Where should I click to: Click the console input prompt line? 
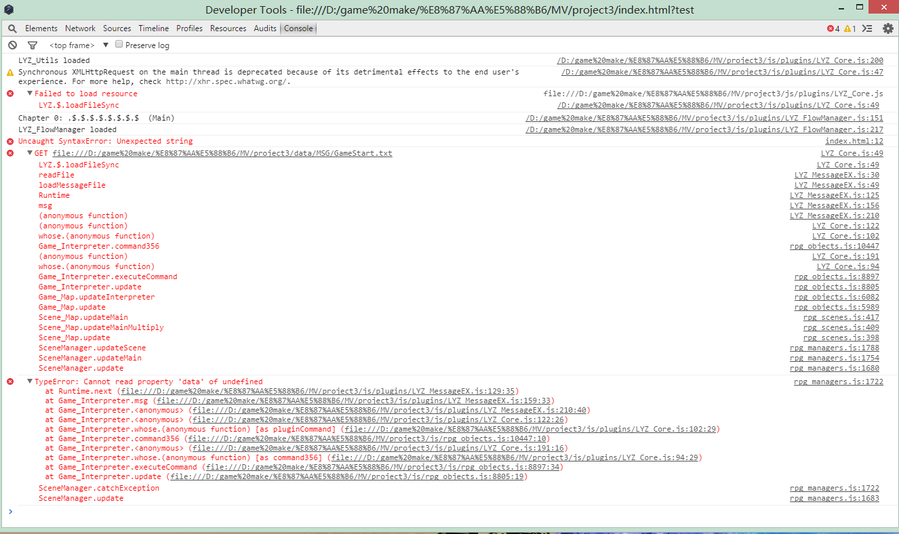click(x=449, y=512)
